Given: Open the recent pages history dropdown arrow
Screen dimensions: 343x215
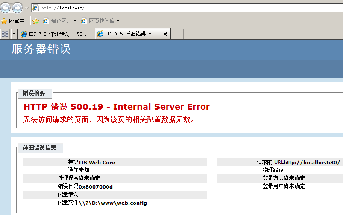Looking at the screenshot, I should (26, 8).
